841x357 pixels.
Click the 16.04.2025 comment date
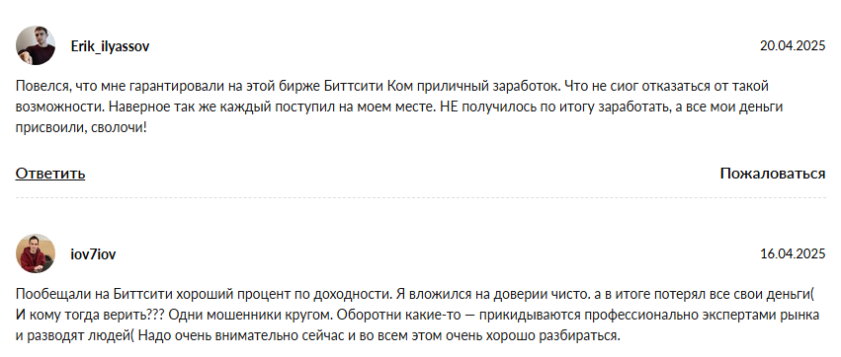(x=793, y=254)
